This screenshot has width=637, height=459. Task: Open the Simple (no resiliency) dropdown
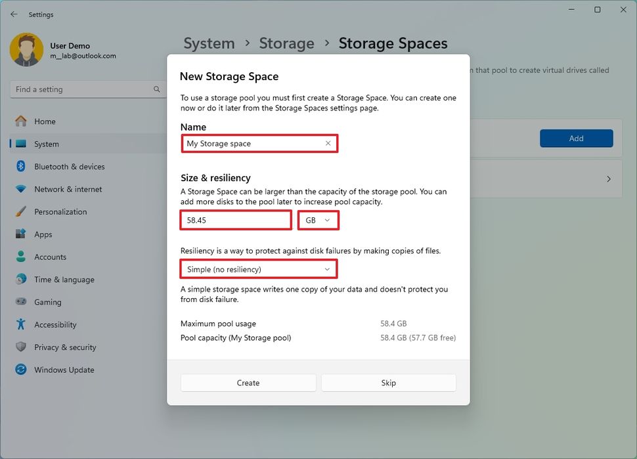coord(258,269)
